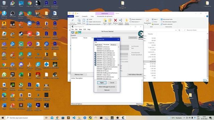
Task: Click Network button in Process List
Action: (x=107, y=90)
